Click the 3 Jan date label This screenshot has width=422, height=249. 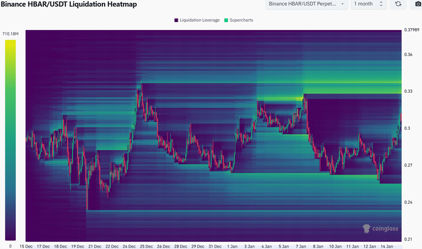coord(249,246)
